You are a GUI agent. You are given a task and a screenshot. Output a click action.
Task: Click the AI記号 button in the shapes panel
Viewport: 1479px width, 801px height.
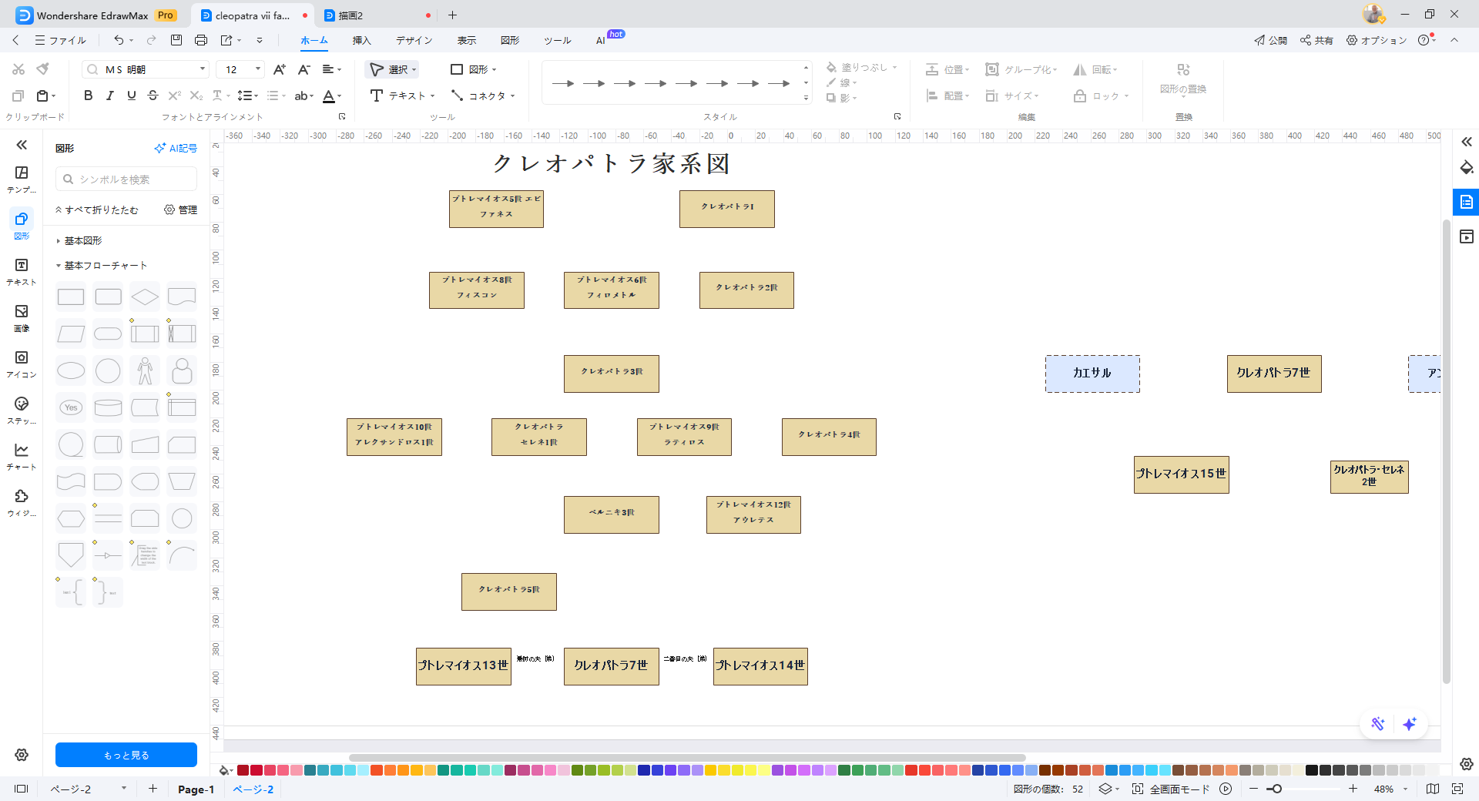click(x=176, y=148)
